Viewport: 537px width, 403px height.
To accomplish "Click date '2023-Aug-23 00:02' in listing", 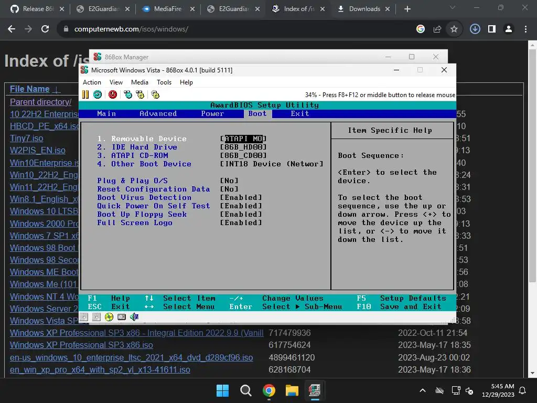I will coord(434,357).
